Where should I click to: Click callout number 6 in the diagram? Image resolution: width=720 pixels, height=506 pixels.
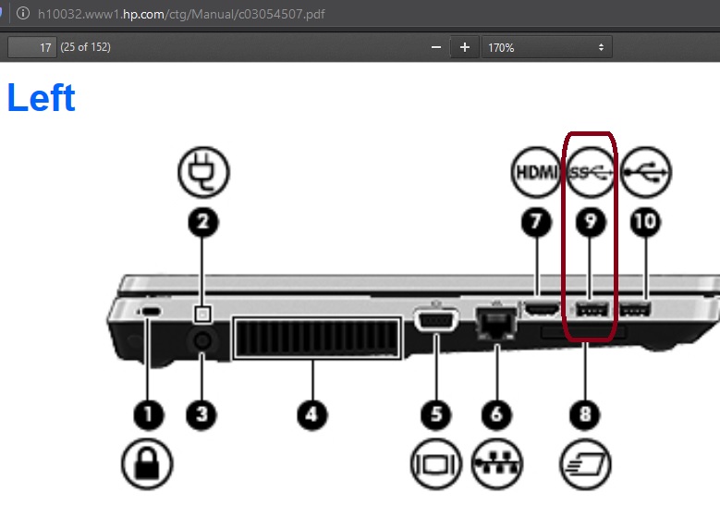(x=496, y=415)
